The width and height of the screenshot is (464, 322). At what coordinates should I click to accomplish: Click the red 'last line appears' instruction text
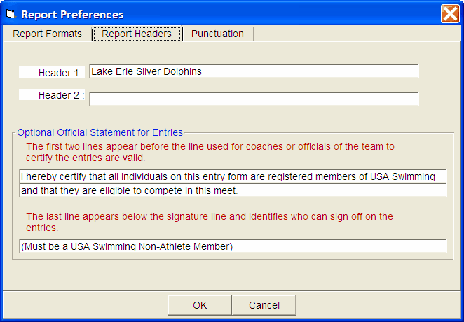tap(209, 222)
